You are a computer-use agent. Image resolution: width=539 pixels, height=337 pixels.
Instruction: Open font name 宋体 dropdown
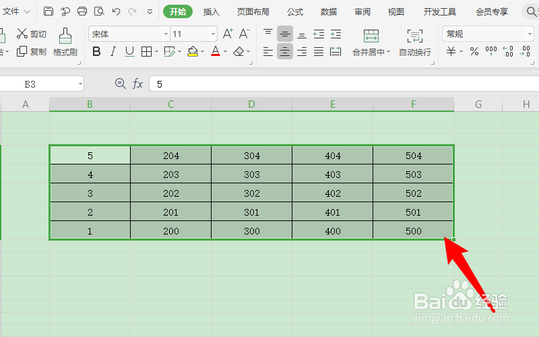[166, 34]
